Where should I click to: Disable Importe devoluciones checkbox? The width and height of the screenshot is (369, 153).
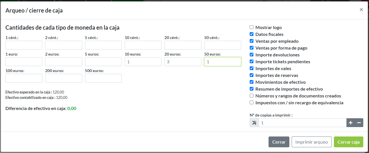point(251,55)
